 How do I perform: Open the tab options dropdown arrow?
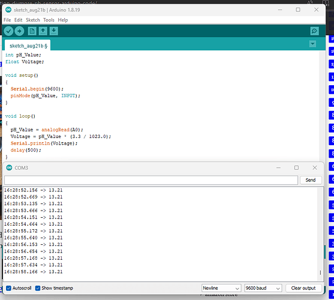click(x=312, y=44)
